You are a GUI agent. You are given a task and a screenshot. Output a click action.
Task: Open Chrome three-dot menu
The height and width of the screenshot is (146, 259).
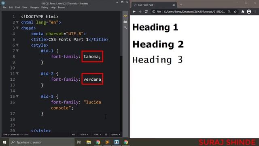coord(255,12)
